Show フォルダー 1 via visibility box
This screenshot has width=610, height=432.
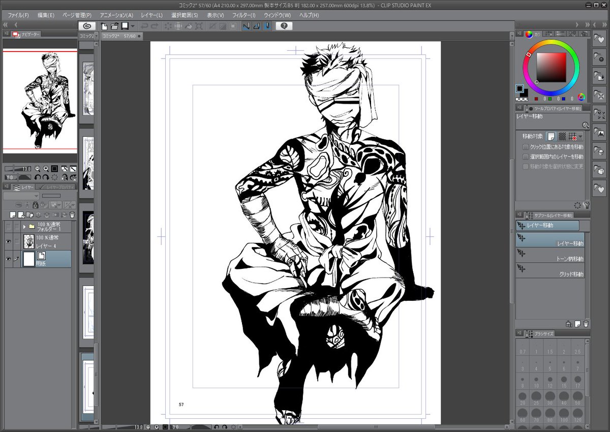tap(8, 226)
